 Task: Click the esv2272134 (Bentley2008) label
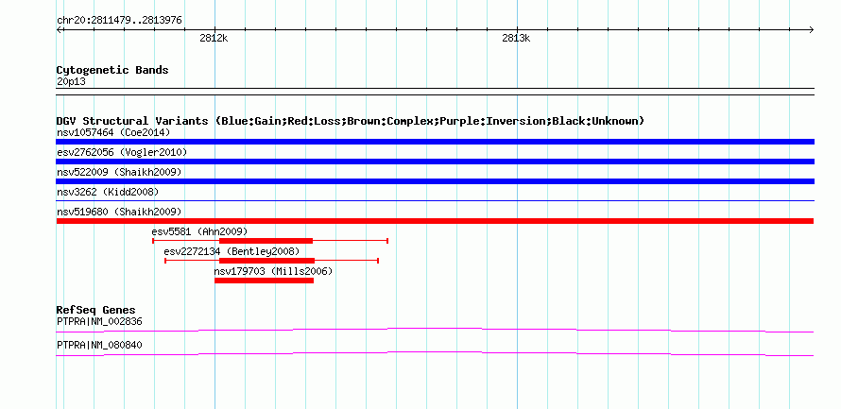click(x=232, y=251)
